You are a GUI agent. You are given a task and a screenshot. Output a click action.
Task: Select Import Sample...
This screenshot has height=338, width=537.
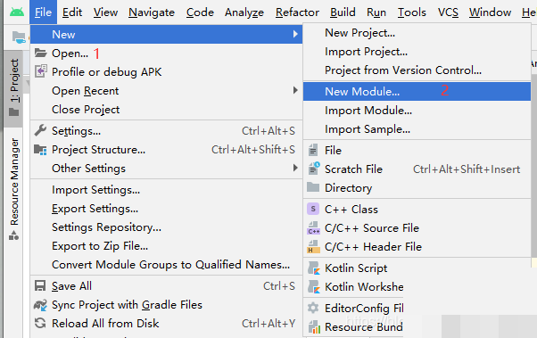417,129
